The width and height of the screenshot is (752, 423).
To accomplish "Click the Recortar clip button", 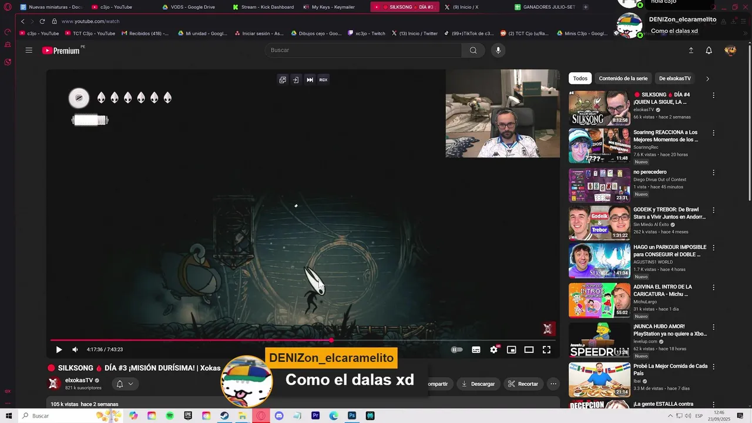I will click(523, 384).
